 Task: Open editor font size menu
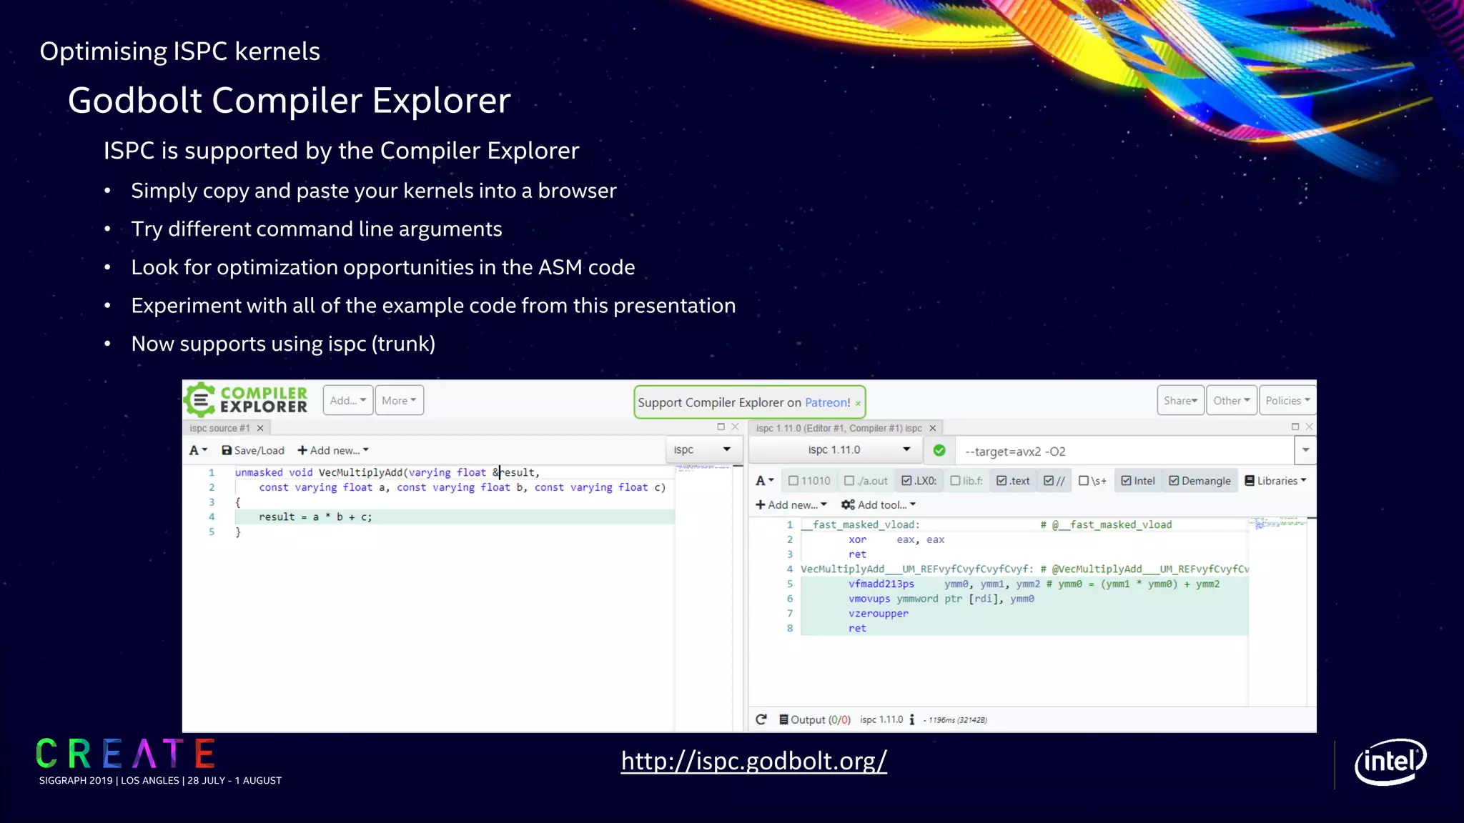198,450
